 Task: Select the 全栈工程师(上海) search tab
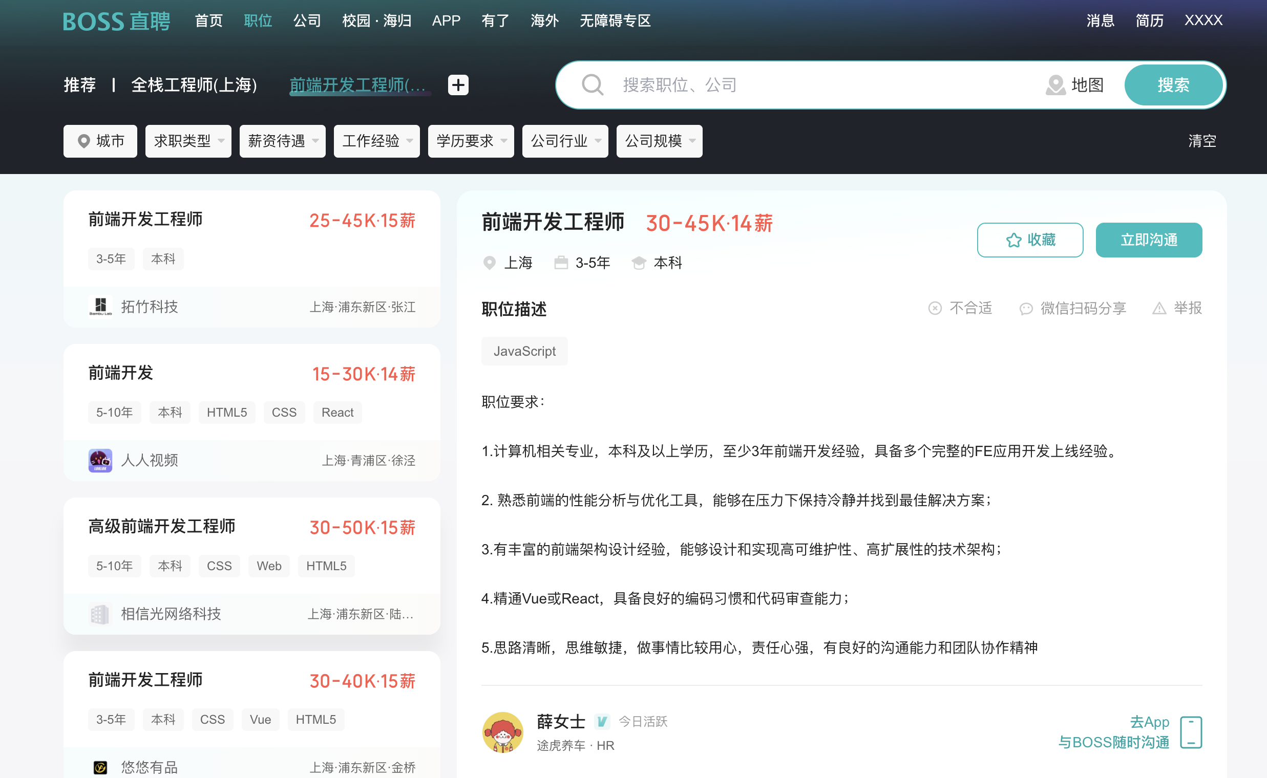pos(195,85)
